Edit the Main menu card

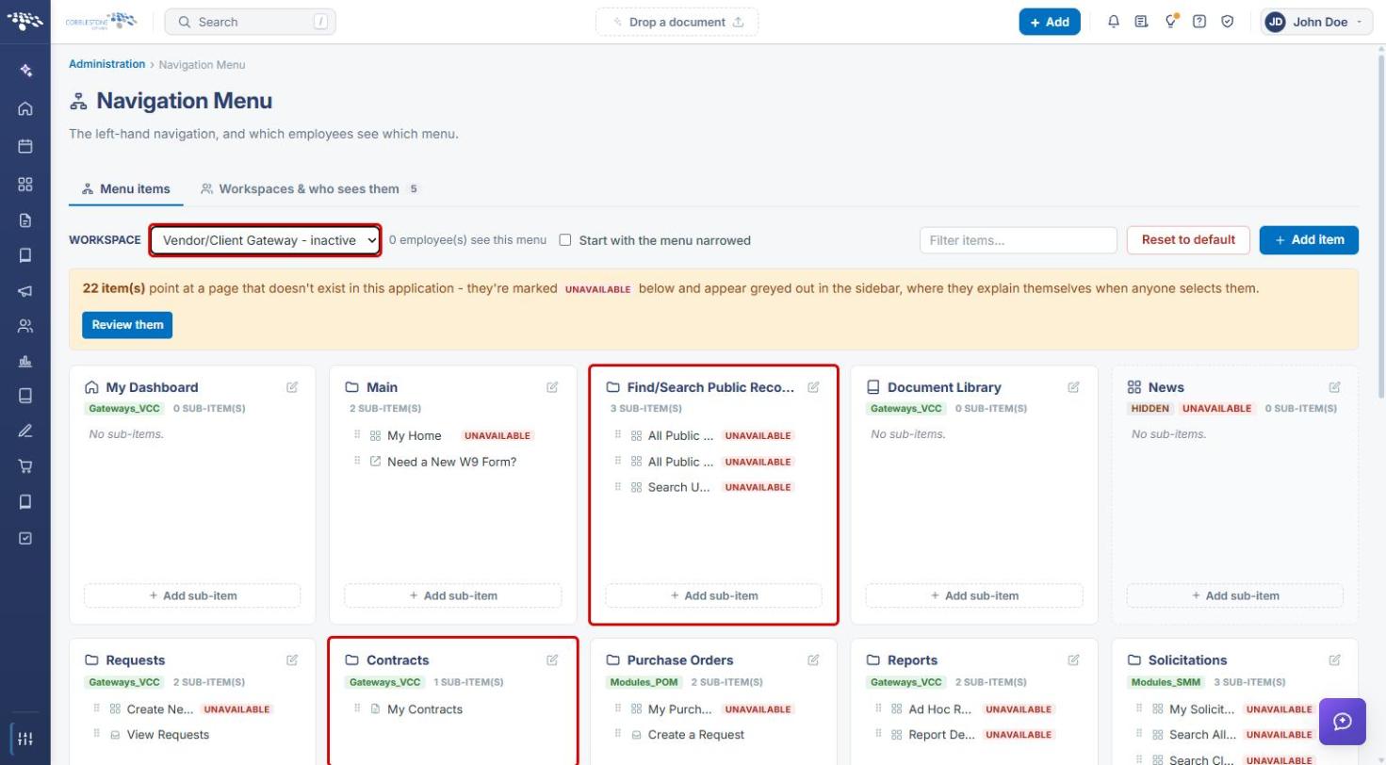click(x=552, y=387)
